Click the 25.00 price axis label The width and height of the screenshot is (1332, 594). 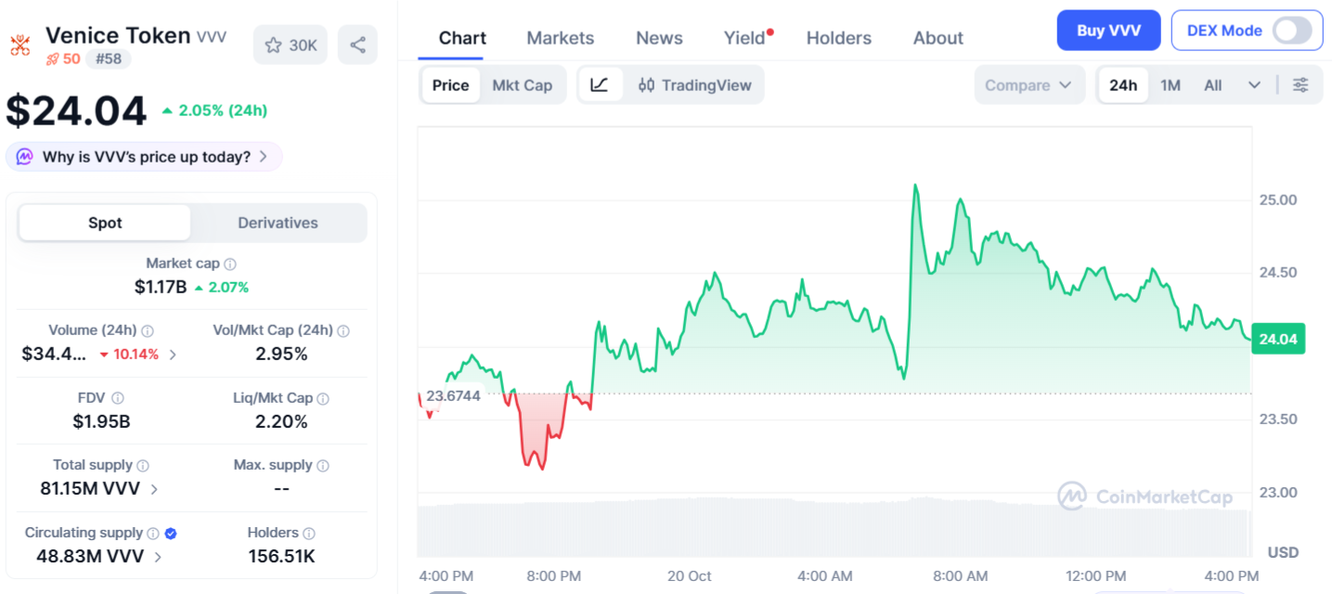1278,200
